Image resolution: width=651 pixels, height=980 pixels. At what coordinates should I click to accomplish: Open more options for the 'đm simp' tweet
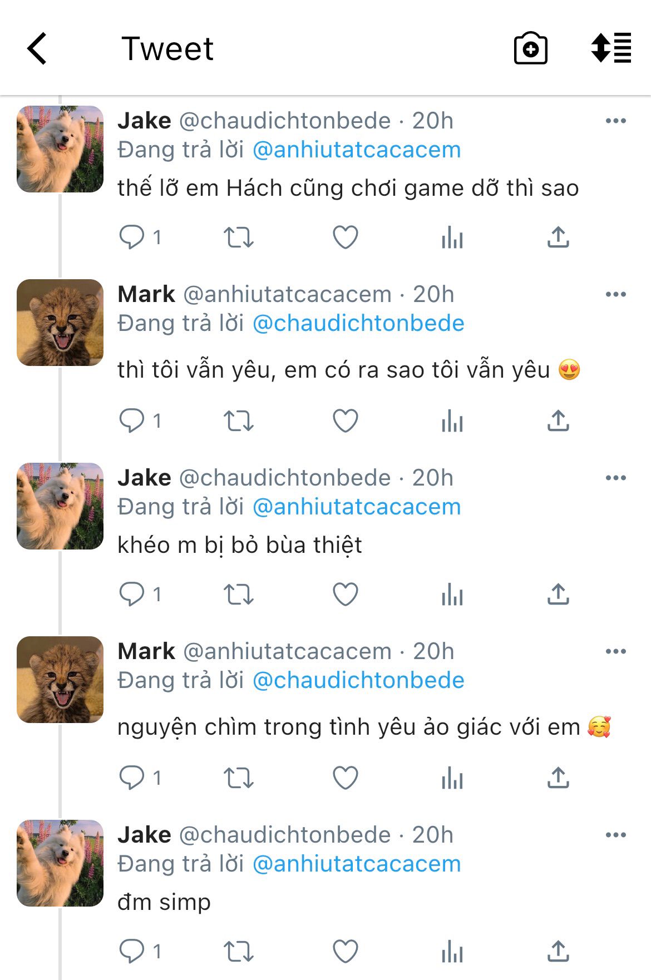click(x=616, y=835)
